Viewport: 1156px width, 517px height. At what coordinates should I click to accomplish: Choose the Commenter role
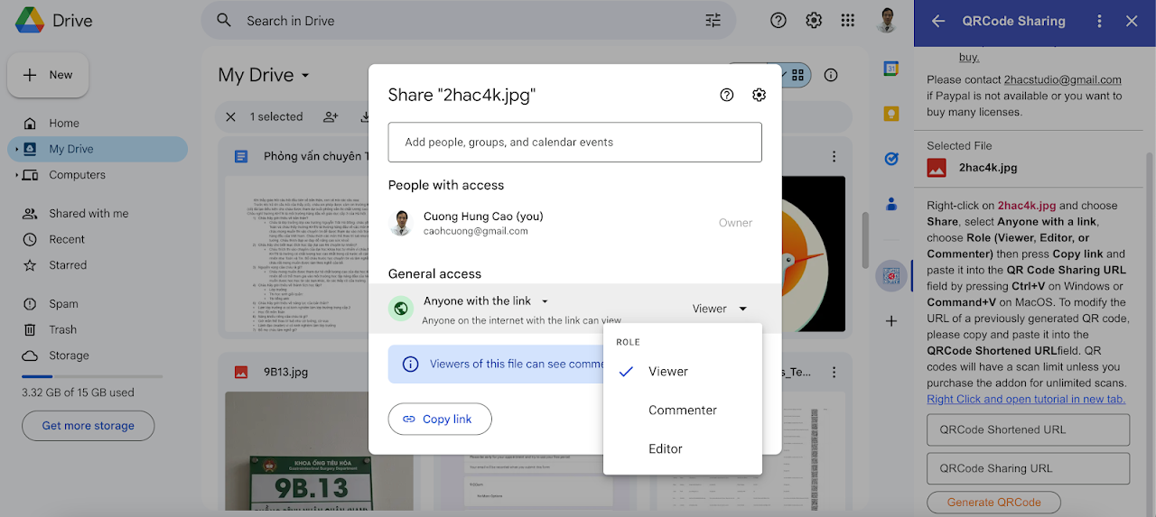tap(683, 411)
